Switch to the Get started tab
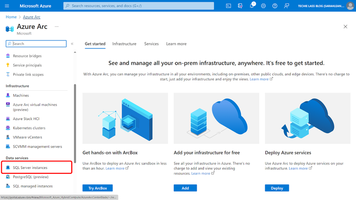Screen dimensions: 356x200 (95, 44)
